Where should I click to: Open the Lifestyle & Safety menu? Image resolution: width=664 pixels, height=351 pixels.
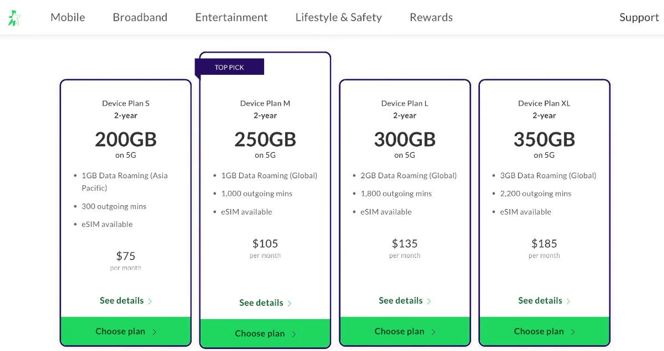tap(339, 17)
